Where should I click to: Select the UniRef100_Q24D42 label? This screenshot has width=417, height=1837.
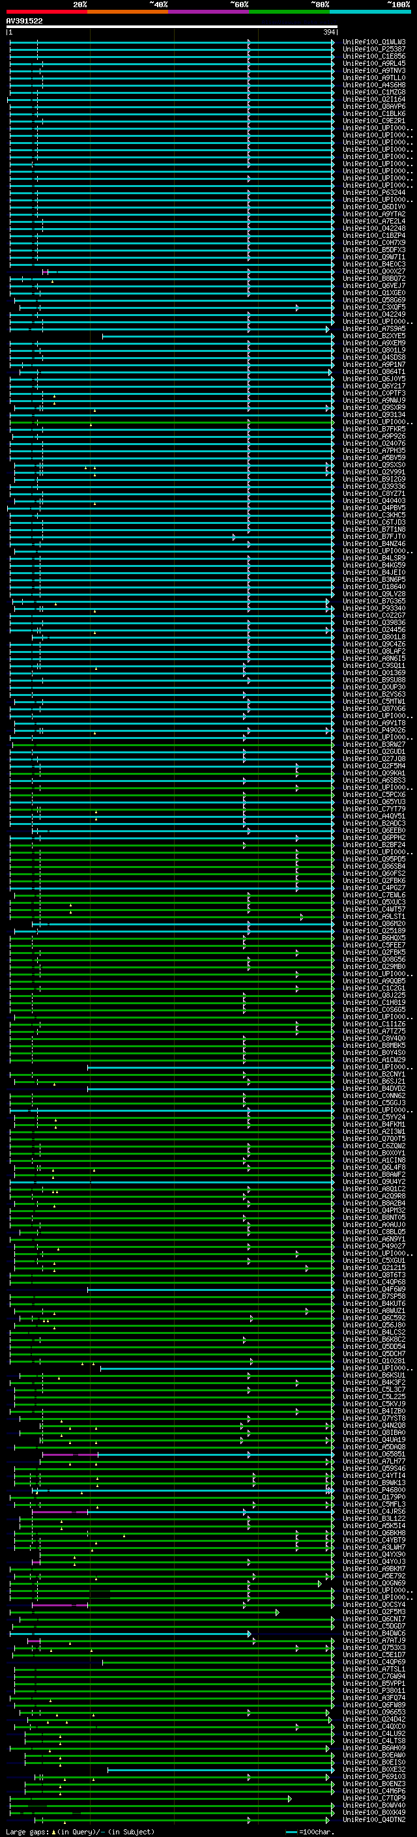click(x=374, y=1719)
